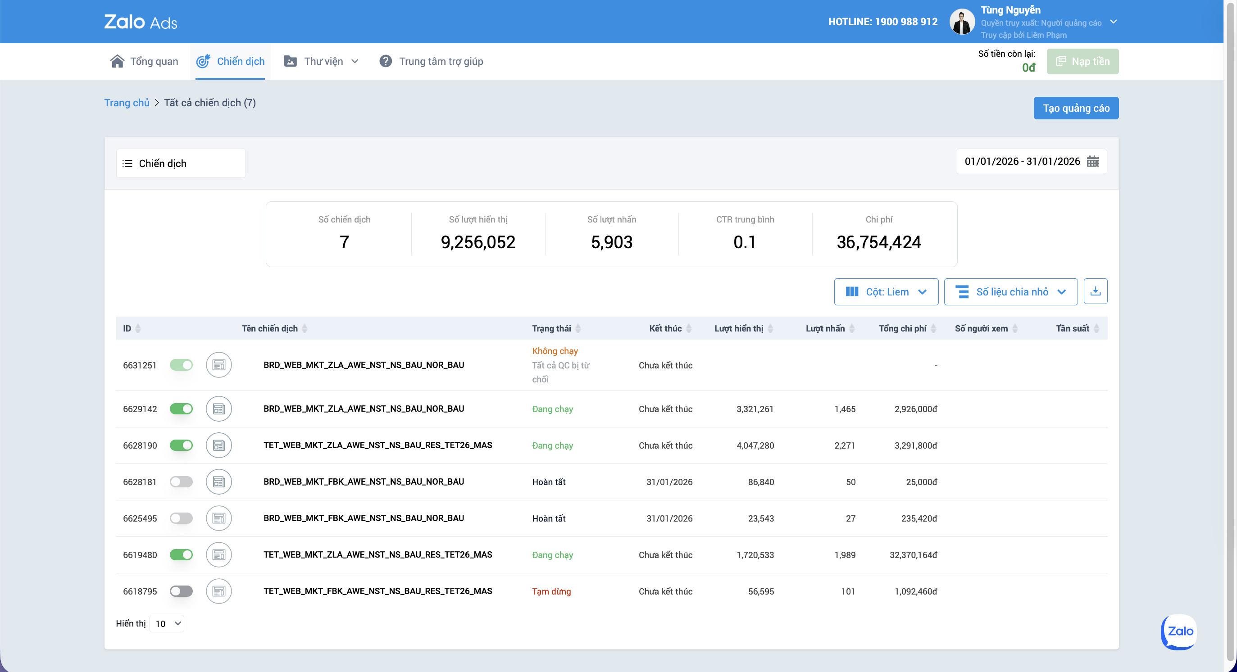Expand the Cột: Liem columns dropdown

click(x=886, y=291)
